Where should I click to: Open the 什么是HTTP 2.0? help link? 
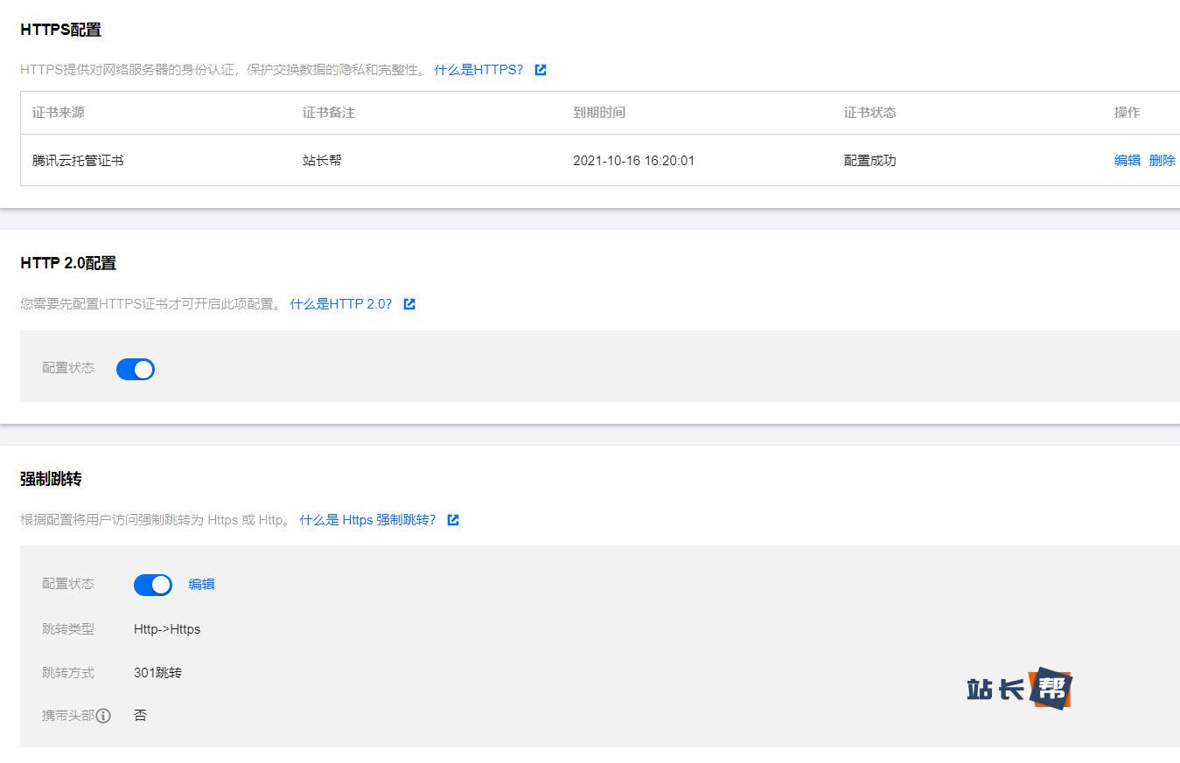(341, 304)
